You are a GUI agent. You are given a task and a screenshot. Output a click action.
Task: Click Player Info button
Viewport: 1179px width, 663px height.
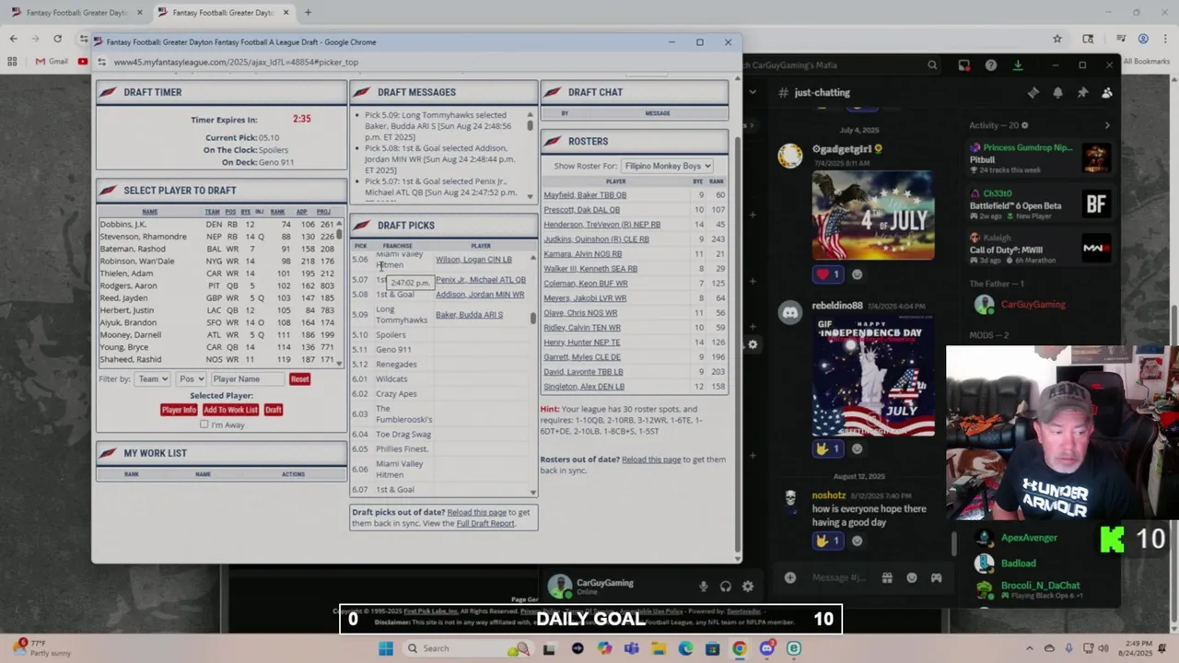point(179,410)
